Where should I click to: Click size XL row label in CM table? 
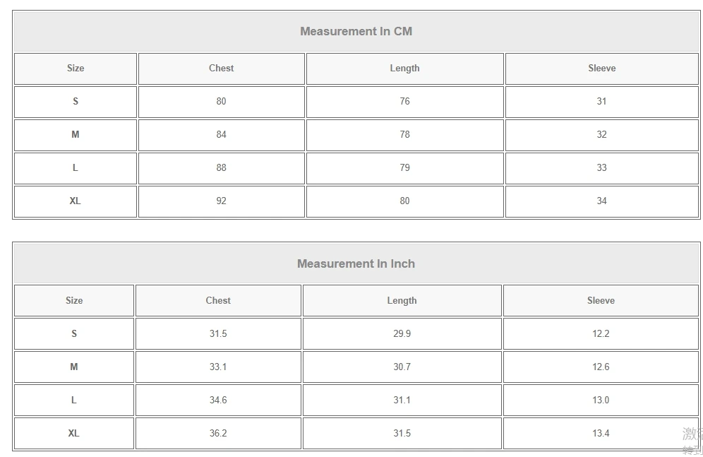click(x=76, y=201)
